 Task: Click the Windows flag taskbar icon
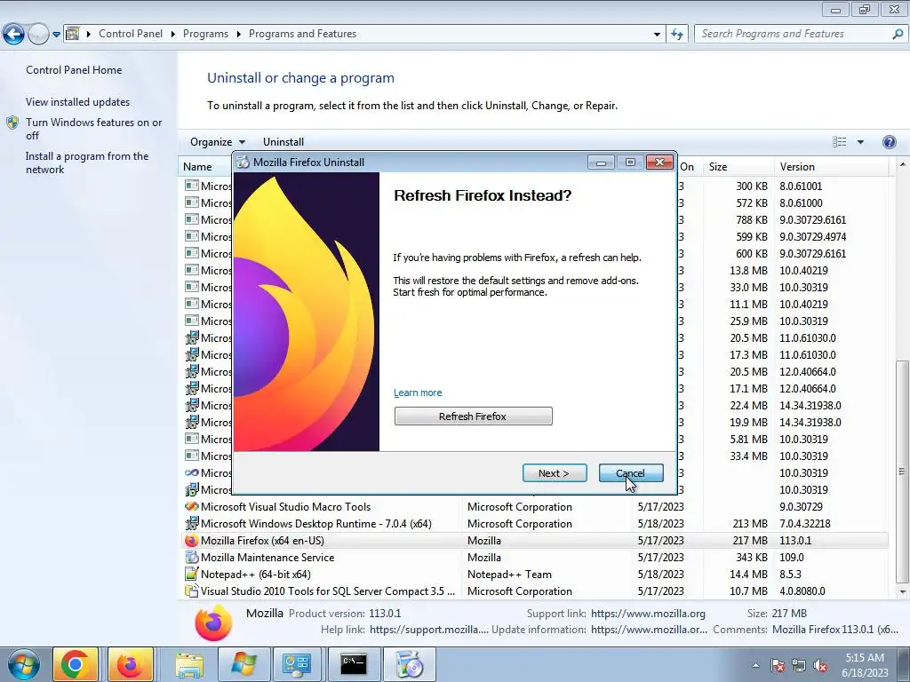[243, 664]
